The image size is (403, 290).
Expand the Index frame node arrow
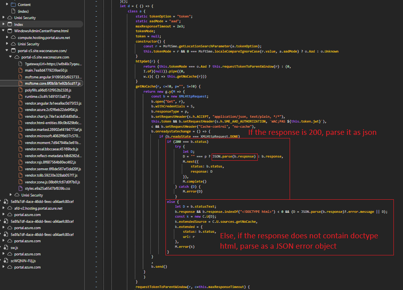4,24
